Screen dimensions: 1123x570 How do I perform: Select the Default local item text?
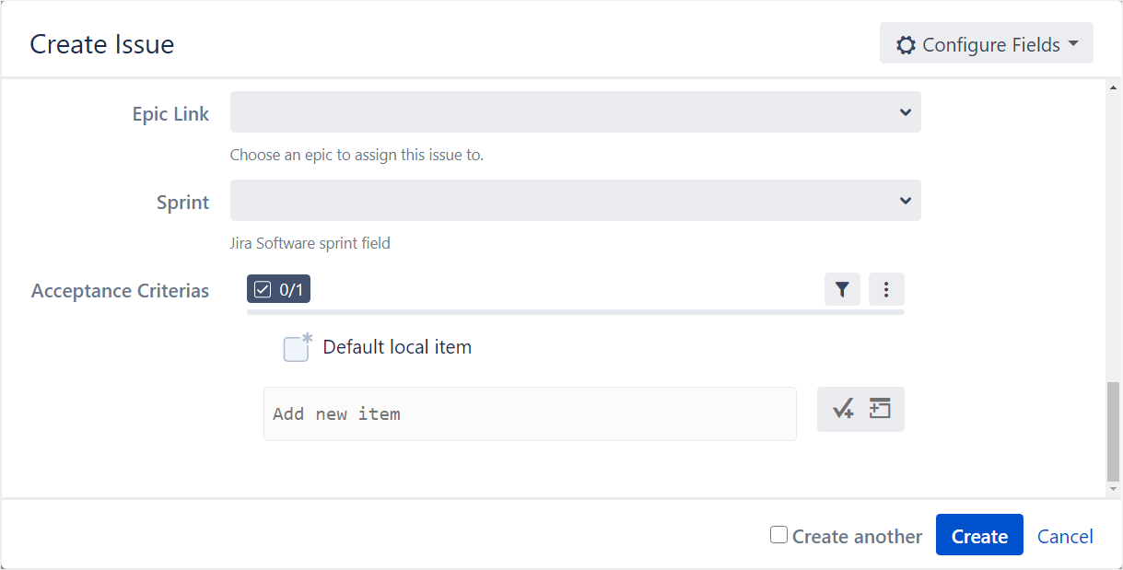[397, 347]
